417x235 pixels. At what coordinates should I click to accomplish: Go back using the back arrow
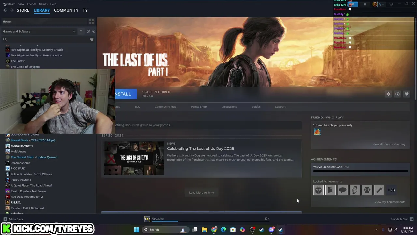(5, 10)
